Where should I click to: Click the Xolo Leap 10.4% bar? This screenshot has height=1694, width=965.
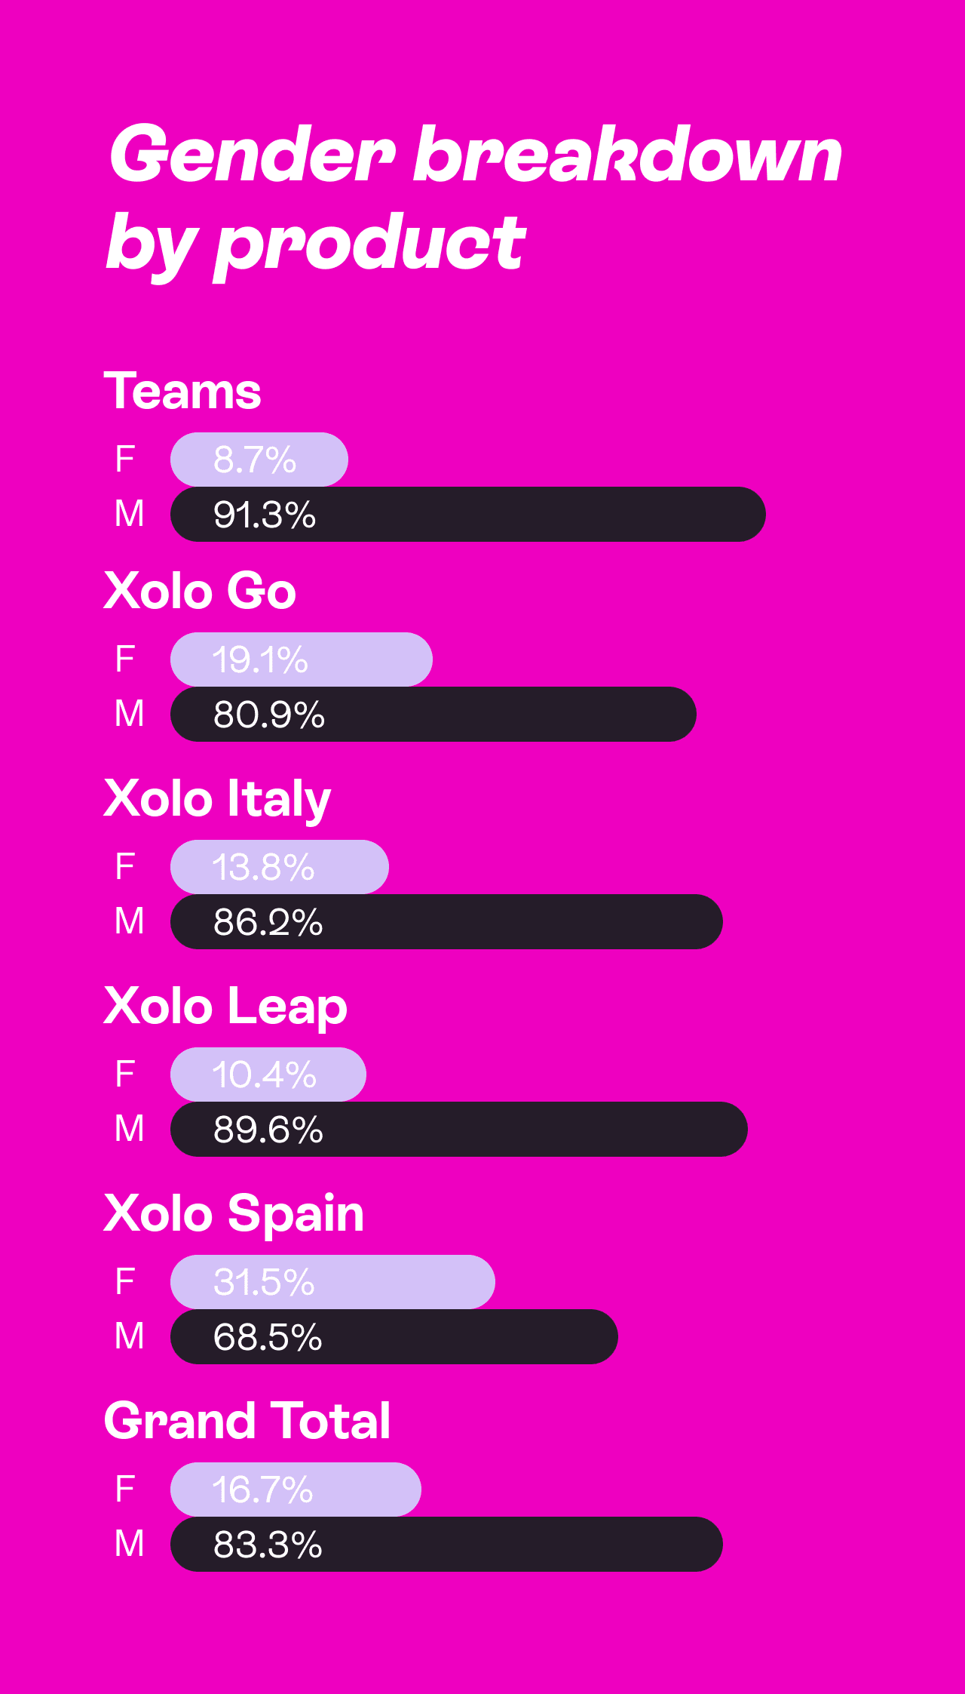(x=268, y=1075)
